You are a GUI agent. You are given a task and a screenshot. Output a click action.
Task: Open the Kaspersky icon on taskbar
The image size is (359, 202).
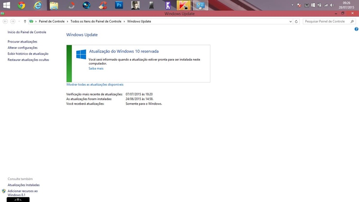pyautogui.click(x=184, y=5)
